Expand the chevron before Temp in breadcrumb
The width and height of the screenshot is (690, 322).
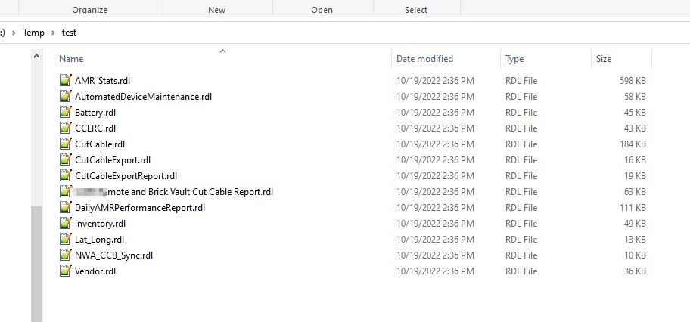click(14, 33)
